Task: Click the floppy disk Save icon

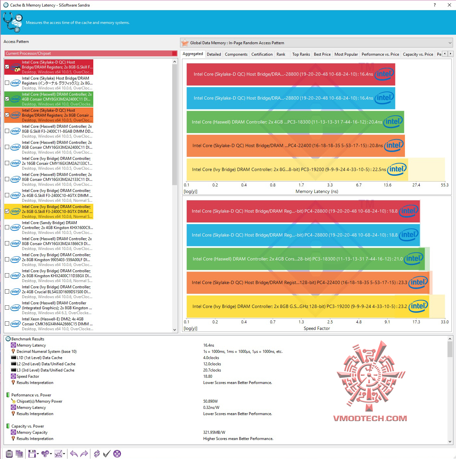Action: 32,454
